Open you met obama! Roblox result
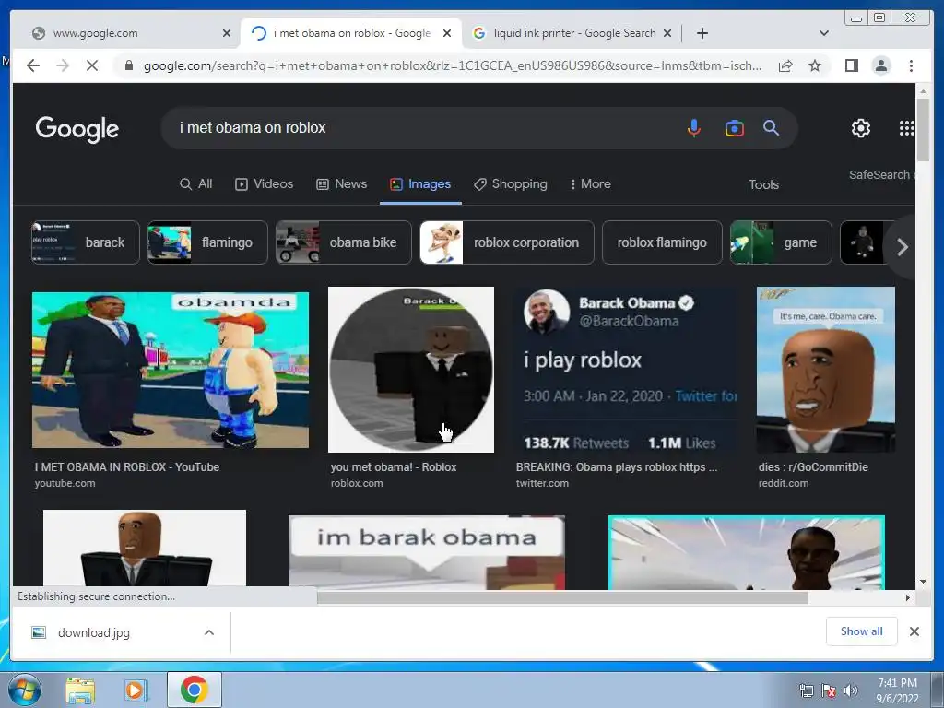Image resolution: width=944 pixels, height=708 pixels. 393,467
